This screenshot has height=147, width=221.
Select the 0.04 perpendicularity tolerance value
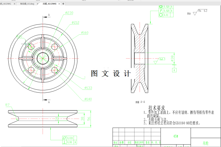pyautogui.click(x=69, y=142)
